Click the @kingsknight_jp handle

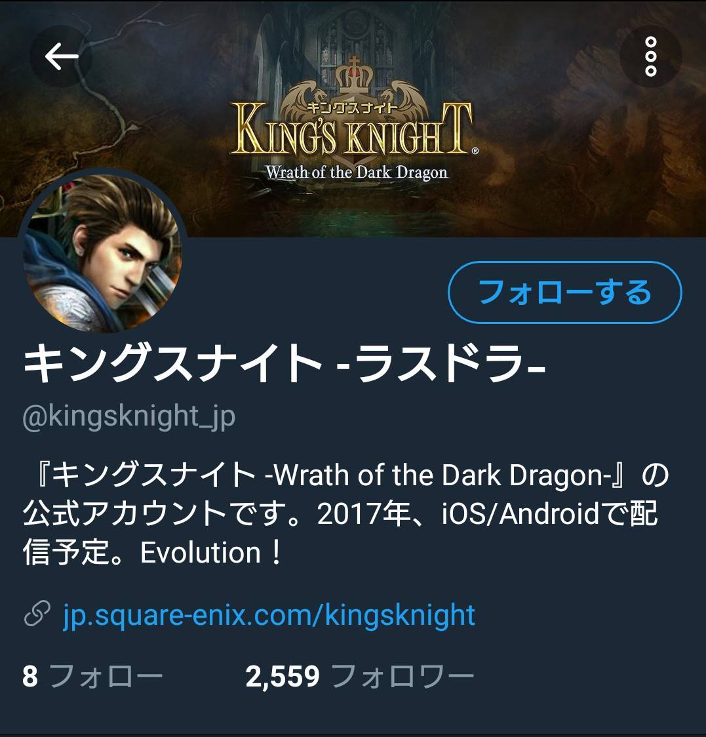click(x=128, y=416)
